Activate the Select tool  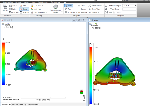[x=69, y=6]
